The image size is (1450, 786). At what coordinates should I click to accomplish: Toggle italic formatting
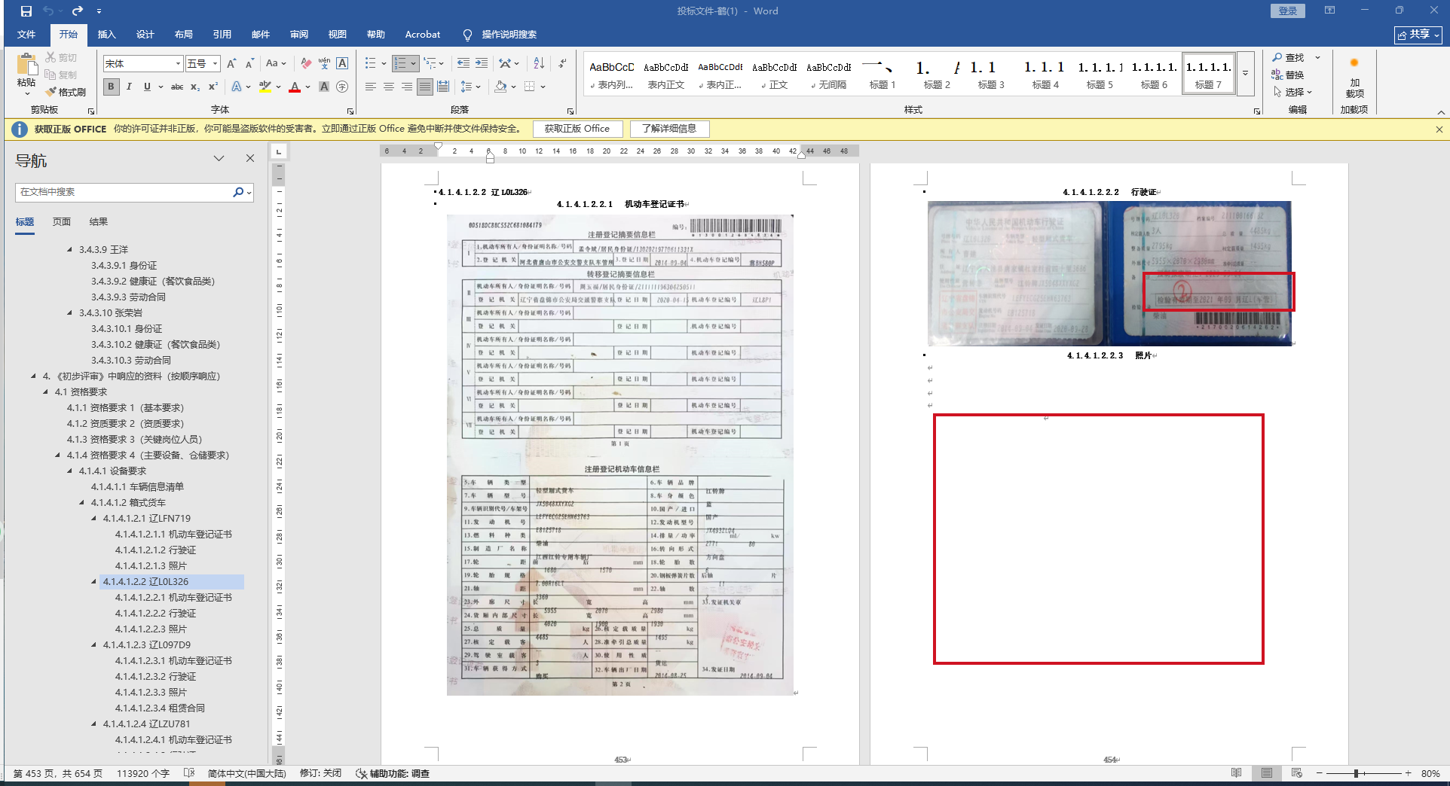click(x=129, y=87)
